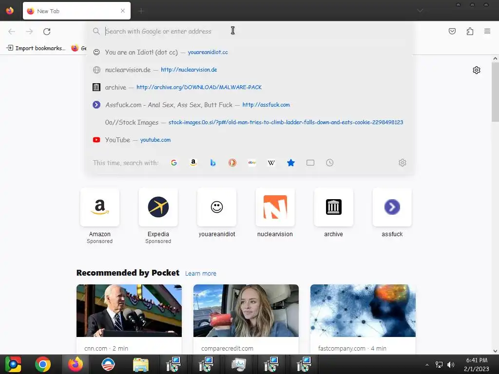Click the page scrollbar down arrow
499x374 pixels.
pyautogui.click(x=495, y=351)
